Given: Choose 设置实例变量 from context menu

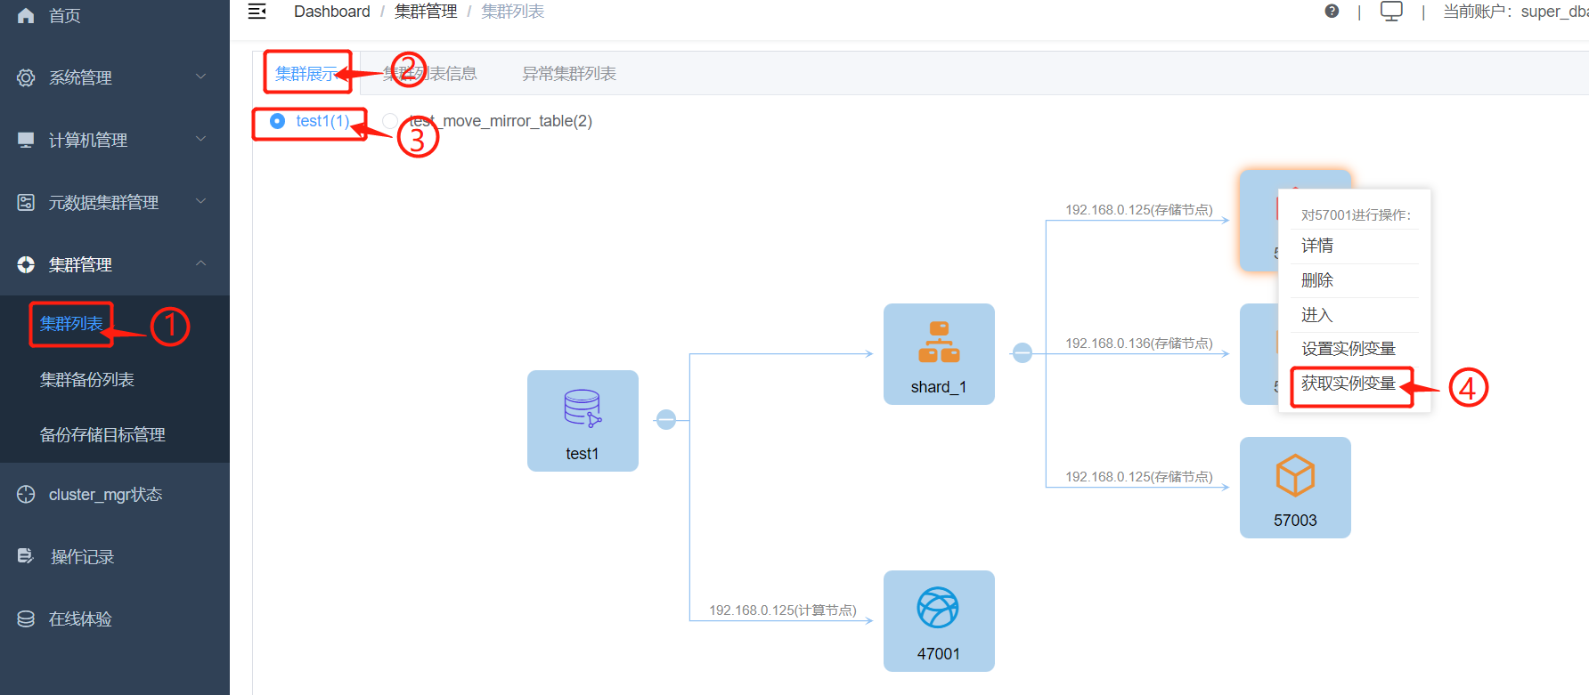Looking at the screenshot, I should tap(1349, 349).
